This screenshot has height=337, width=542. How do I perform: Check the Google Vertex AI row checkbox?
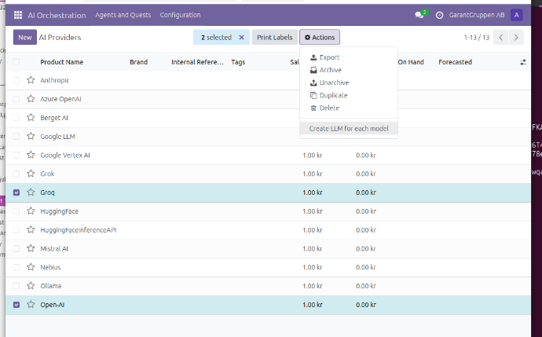click(16, 155)
